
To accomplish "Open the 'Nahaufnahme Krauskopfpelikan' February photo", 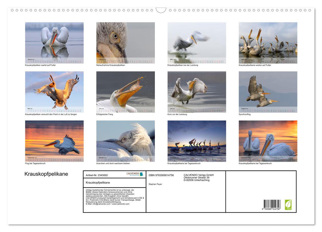I will coord(125,43).
